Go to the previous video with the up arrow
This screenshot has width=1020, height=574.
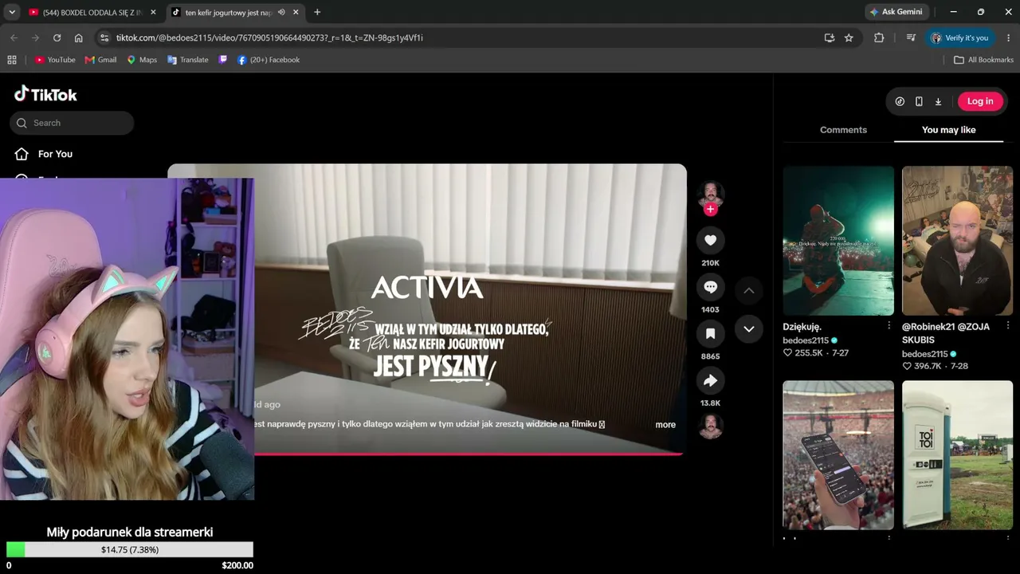(748, 291)
